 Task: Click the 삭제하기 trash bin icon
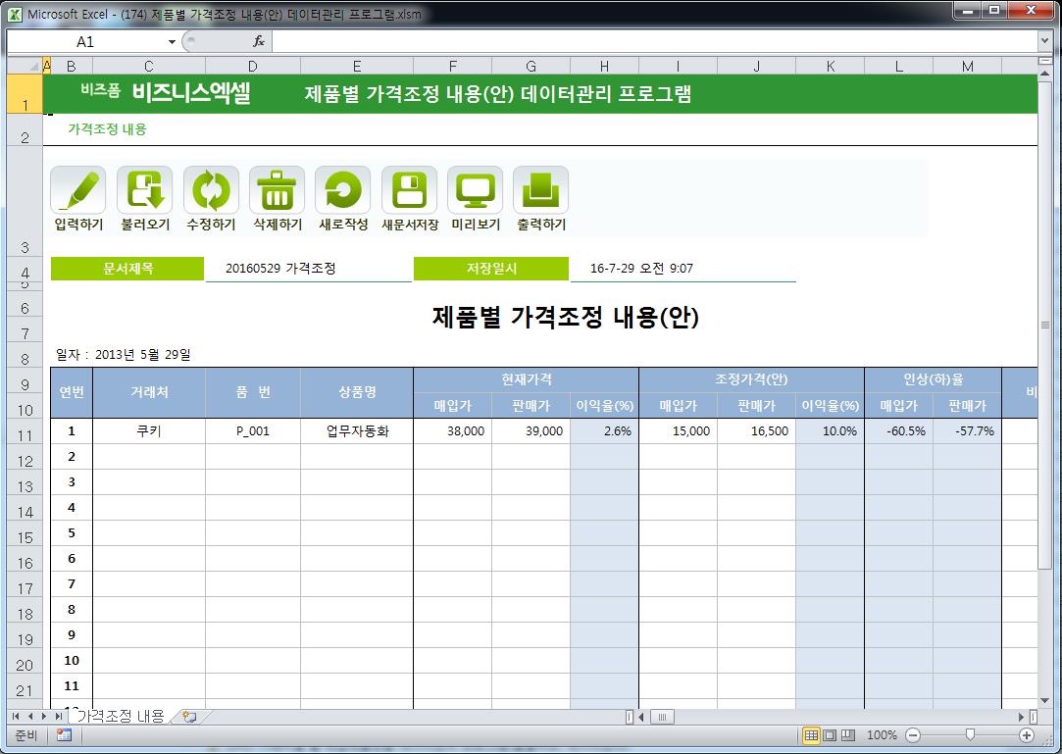(277, 190)
